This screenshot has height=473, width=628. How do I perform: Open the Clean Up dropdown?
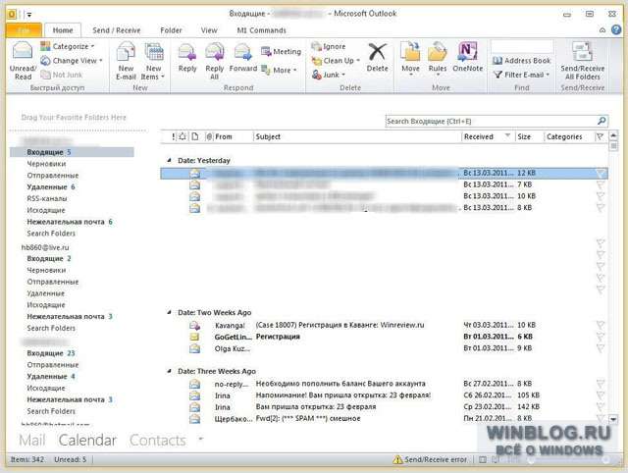pos(336,61)
